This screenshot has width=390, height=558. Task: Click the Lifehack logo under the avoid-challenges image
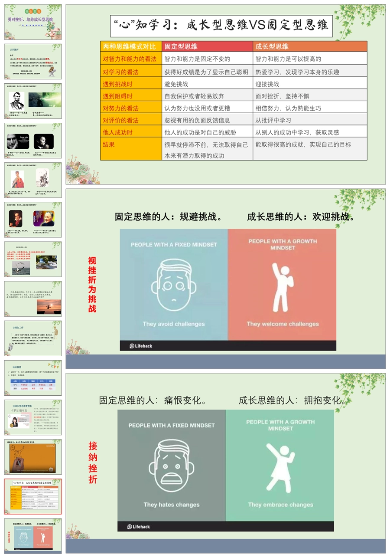140,346
